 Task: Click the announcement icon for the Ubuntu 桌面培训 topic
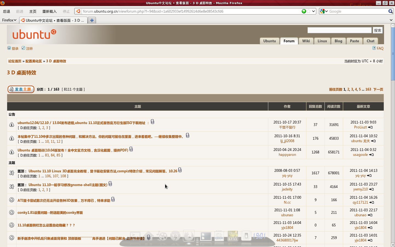[12, 152]
